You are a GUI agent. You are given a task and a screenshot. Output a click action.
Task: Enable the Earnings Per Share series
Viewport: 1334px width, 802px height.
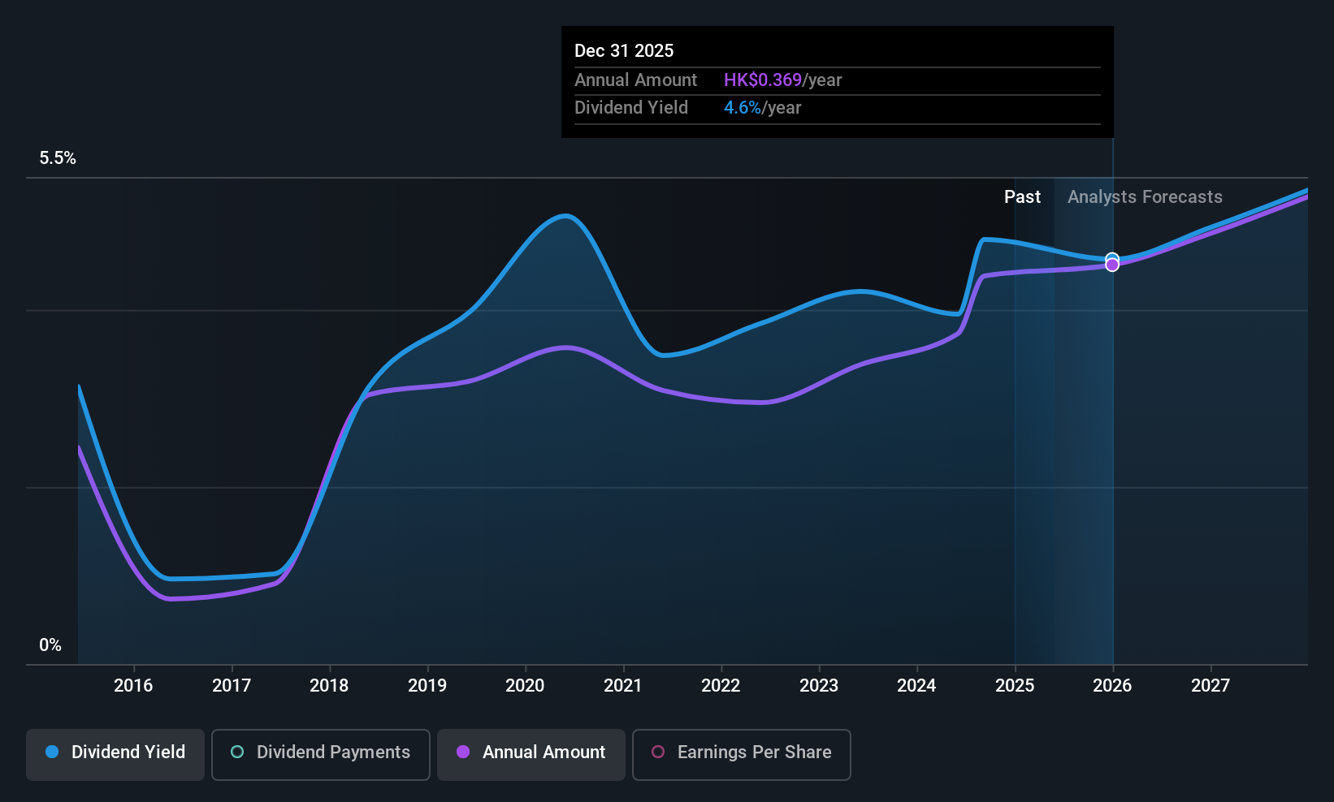(742, 755)
